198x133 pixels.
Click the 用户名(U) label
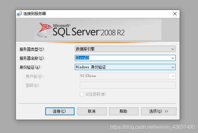pyautogui.click(x=35, y=76)
